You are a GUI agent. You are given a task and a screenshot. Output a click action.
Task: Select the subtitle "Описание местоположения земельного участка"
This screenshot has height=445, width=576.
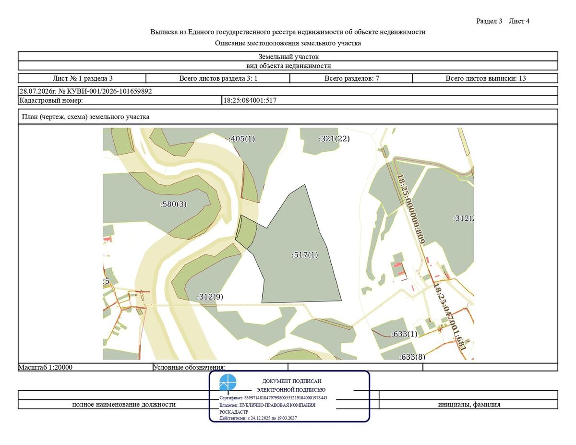tap(288, 43)
